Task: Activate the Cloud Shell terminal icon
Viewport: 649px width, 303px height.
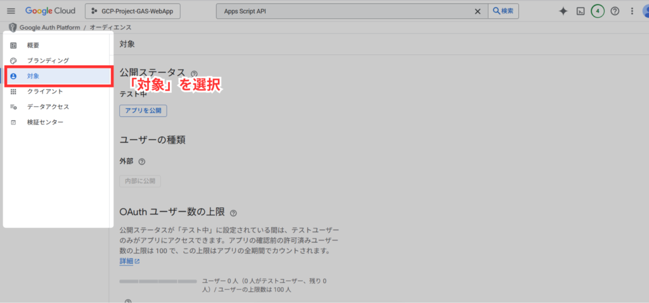Action: coord(581,11)
